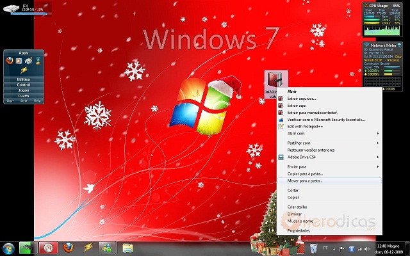Image resolution: width=410 pixels, height=256 pixels.
Task: Choose Copiar para a pasta...
Action: click(x=329, y=173)
